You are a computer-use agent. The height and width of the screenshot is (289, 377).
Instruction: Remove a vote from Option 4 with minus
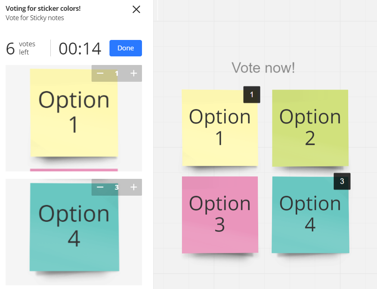pos(100,187)
